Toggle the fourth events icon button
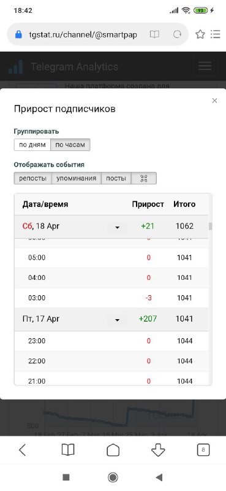The width and height of the screenshot is (226, 491). coord(144,179)
